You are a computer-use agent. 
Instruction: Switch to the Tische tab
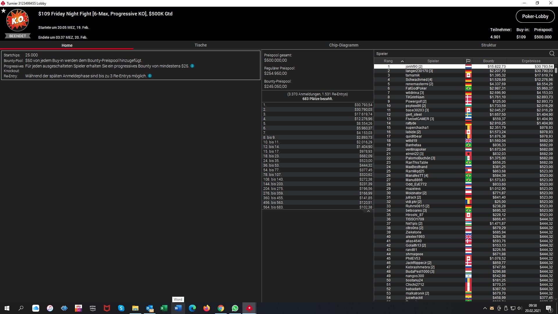[201, 45]
